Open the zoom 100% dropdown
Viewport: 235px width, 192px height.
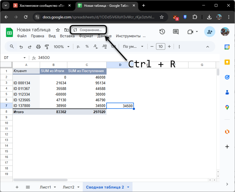(61, 47)
